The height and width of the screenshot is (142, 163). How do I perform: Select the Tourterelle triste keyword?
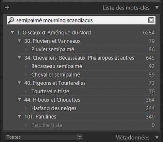coord(50,91)
